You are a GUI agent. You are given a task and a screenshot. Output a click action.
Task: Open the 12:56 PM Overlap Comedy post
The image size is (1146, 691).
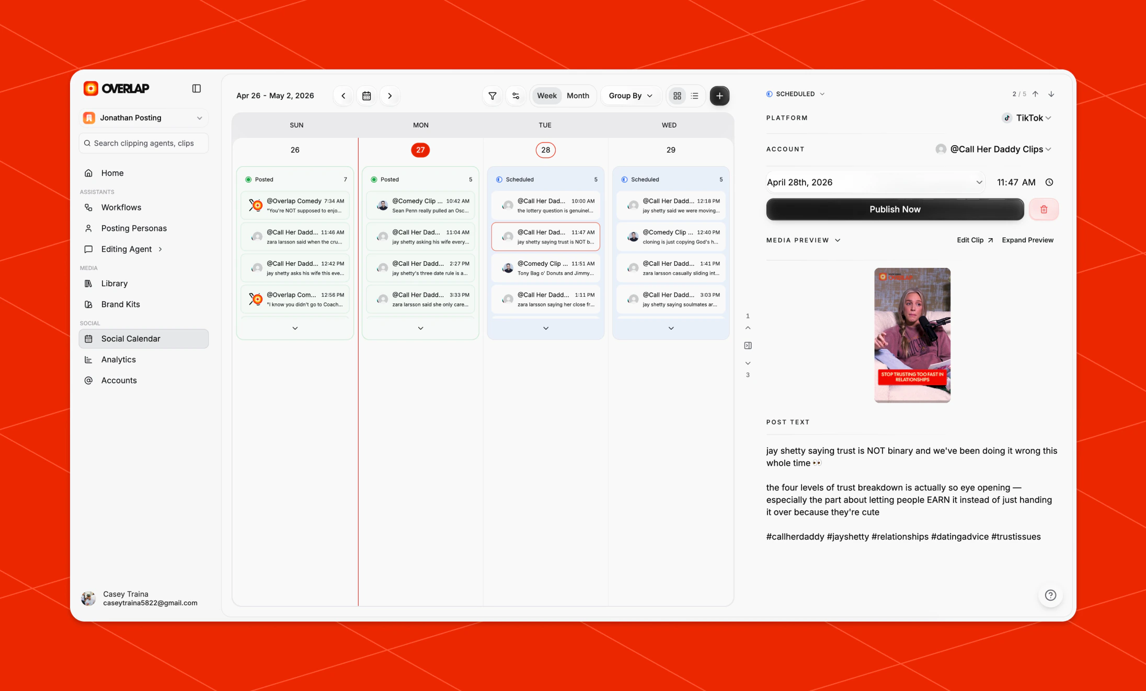click(295, 300)
